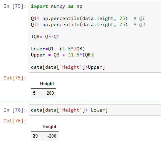Click the -200 Height value cell
The image size is (161, 144).
[x=52, y=136]
